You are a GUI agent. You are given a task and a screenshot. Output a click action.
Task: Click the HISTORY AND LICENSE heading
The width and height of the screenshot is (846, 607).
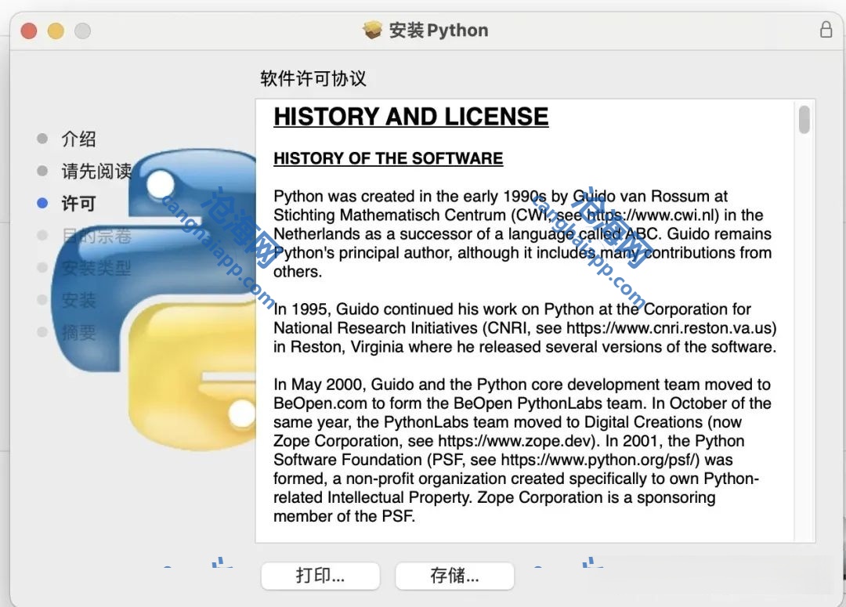coord(410,117)
